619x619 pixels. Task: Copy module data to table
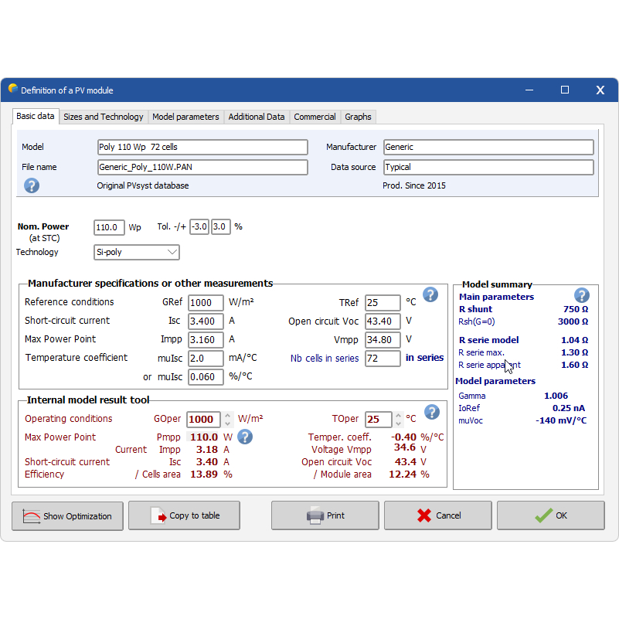pyautogui.click(x=184, y=516)
